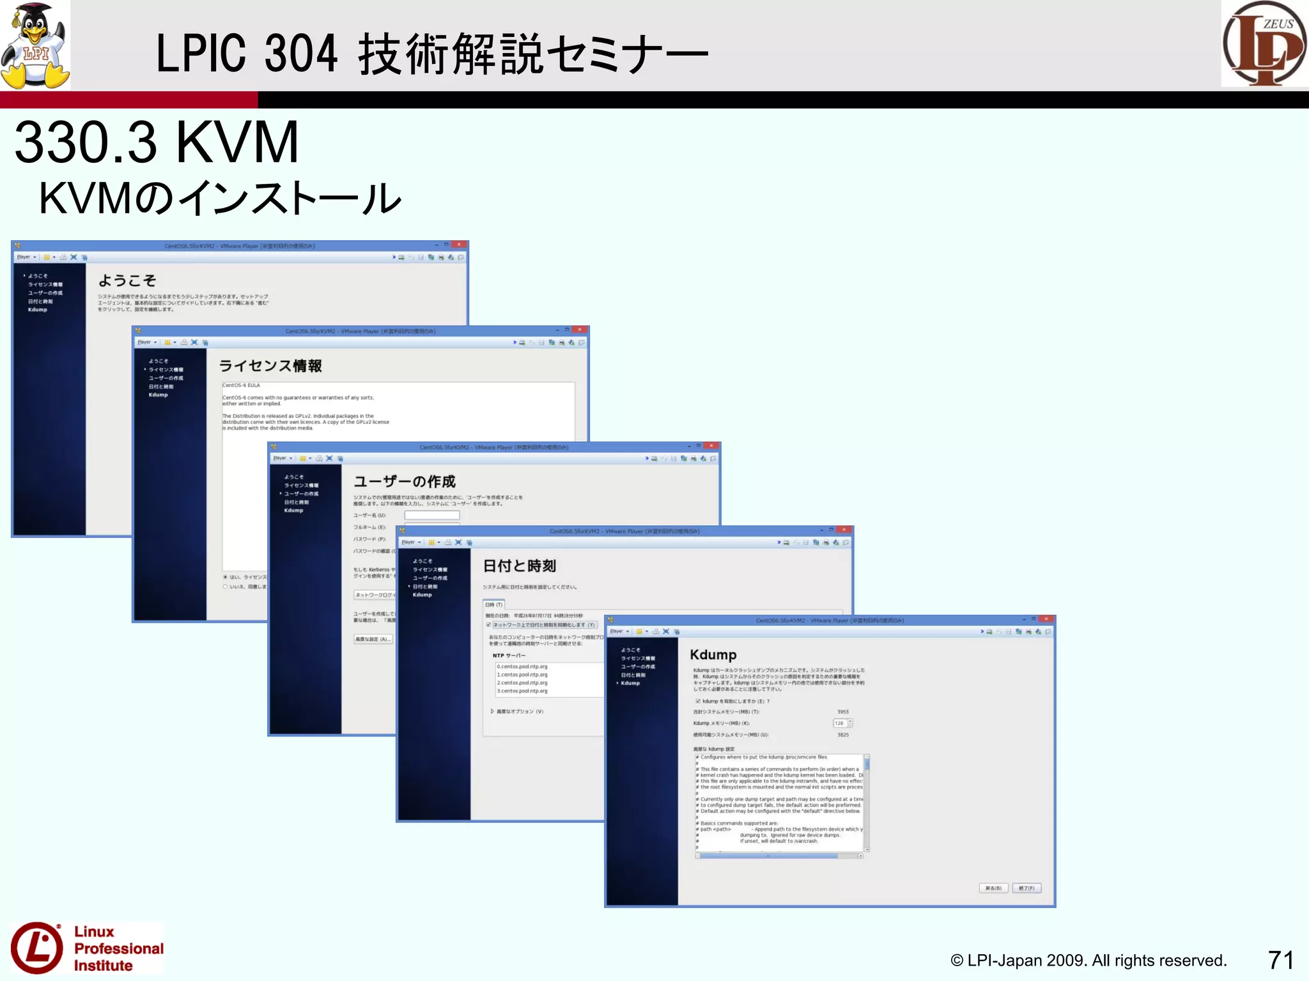Select the 'いいえ' license disagreement radio button
The width and height of the screenshot is (1309, 981).
[226, 586]
